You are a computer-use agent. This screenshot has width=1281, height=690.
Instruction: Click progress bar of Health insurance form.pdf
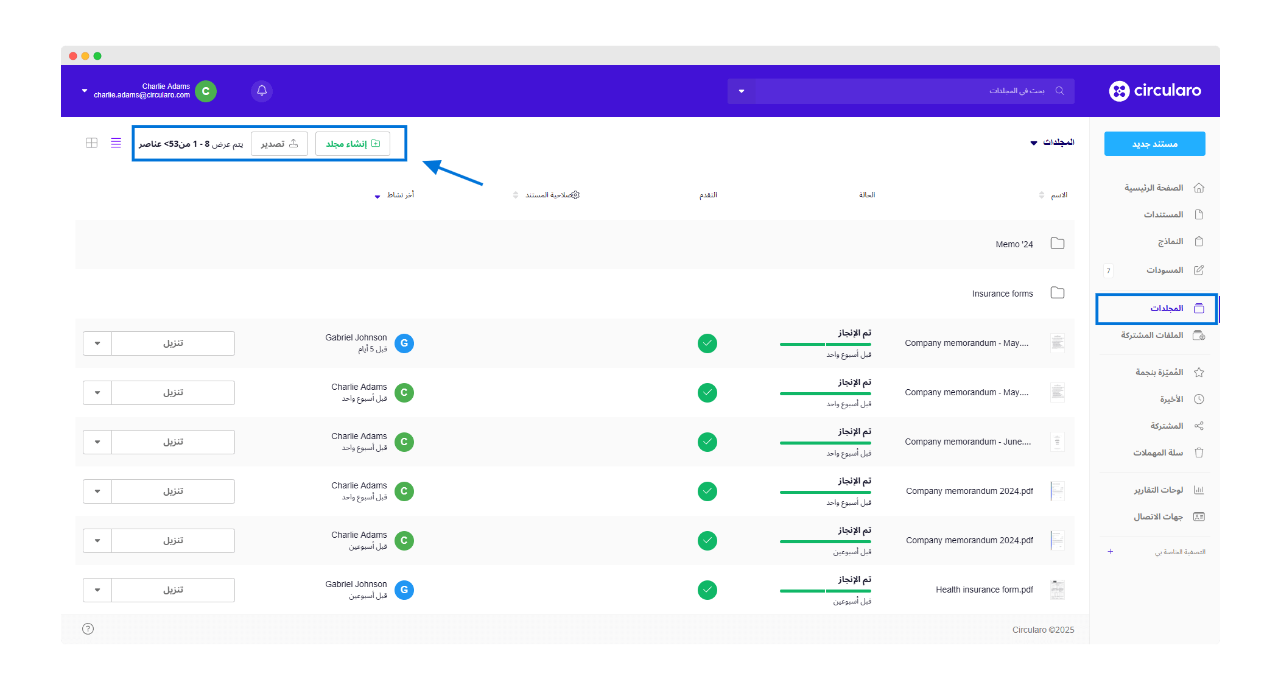pos(825,591)
